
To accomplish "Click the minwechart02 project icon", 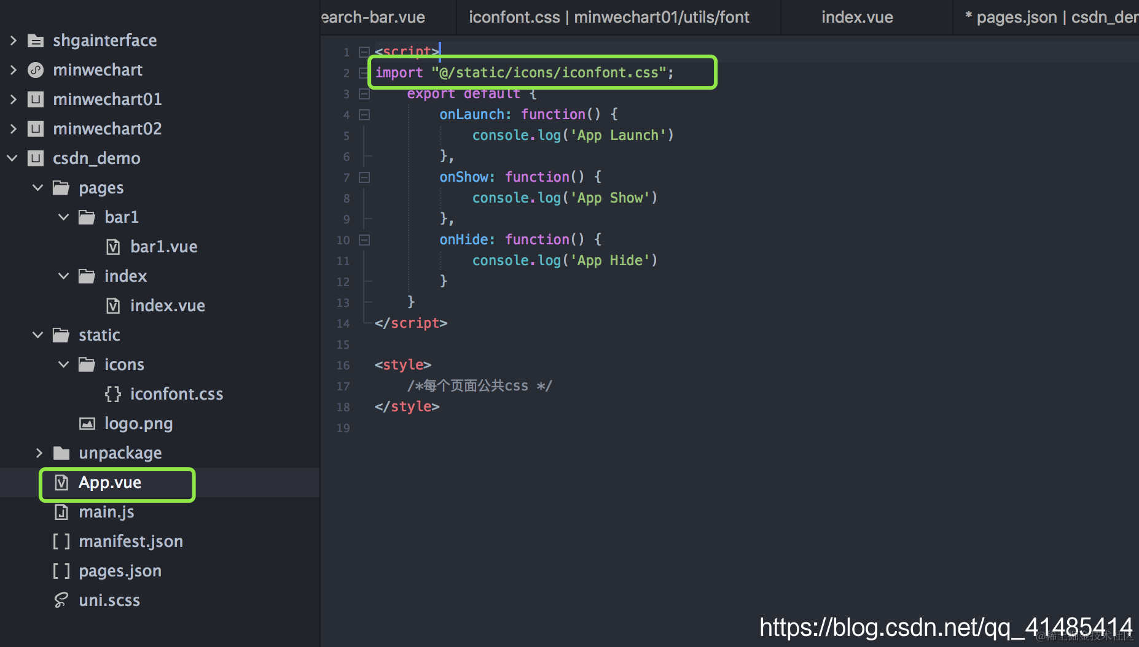I will point(36,129).
